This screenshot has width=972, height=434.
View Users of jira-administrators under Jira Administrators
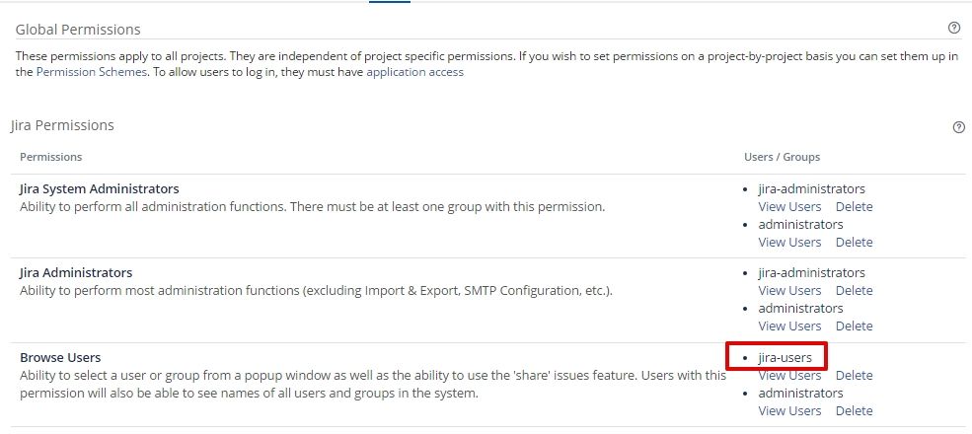789,290
